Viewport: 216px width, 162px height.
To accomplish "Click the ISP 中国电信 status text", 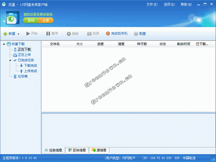I will point(185,158).
